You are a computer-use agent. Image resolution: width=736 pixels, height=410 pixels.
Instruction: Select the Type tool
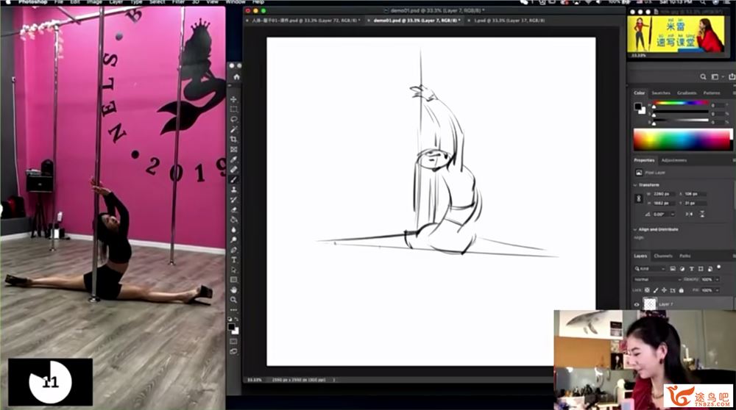(x=234, y=259)
